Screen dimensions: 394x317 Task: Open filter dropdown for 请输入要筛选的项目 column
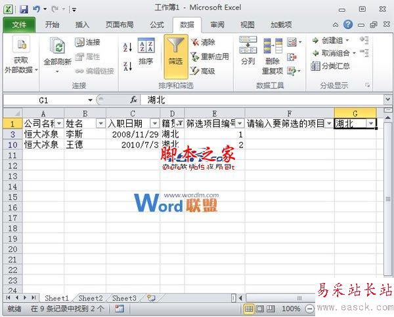(330, 123)
